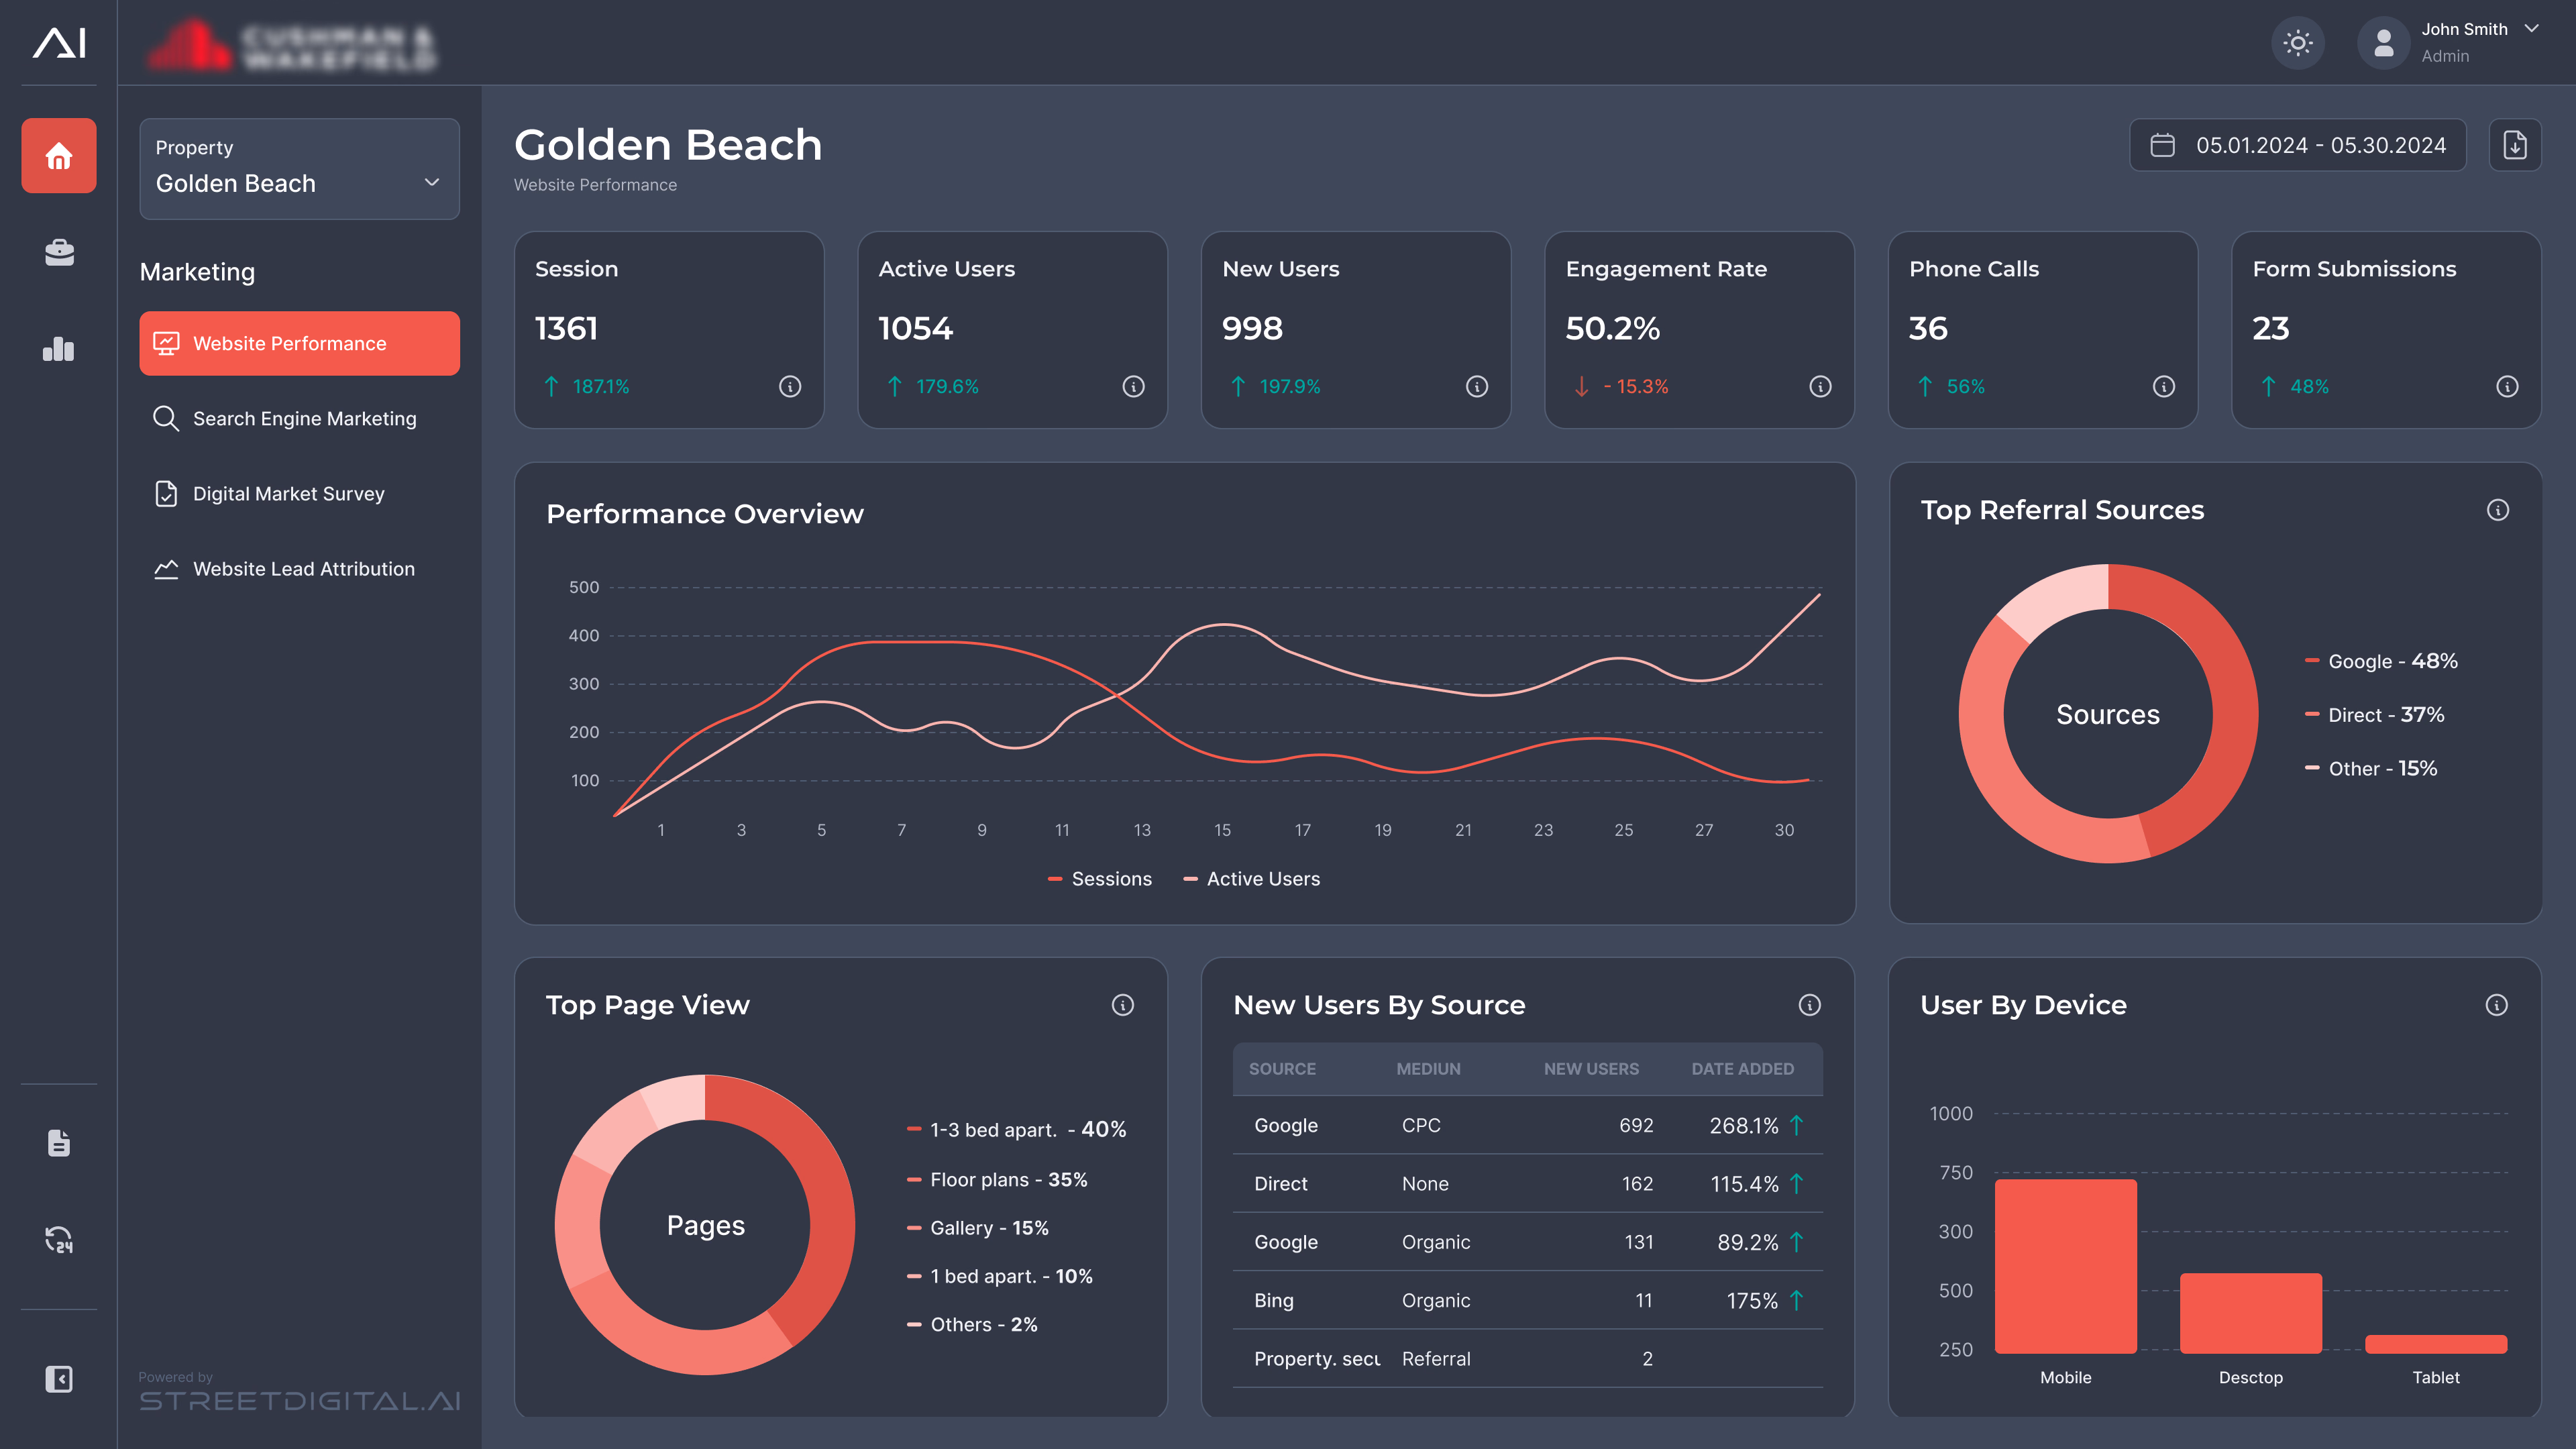The width and height of the screenshot is (2576, 1449).
Task: Open the briefcase sidebar icon
Action: click(59, 252)
